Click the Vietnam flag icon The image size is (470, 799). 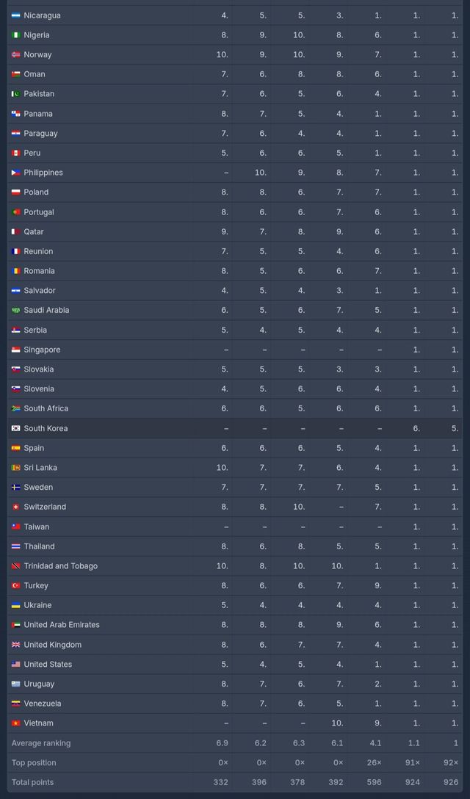15,723
